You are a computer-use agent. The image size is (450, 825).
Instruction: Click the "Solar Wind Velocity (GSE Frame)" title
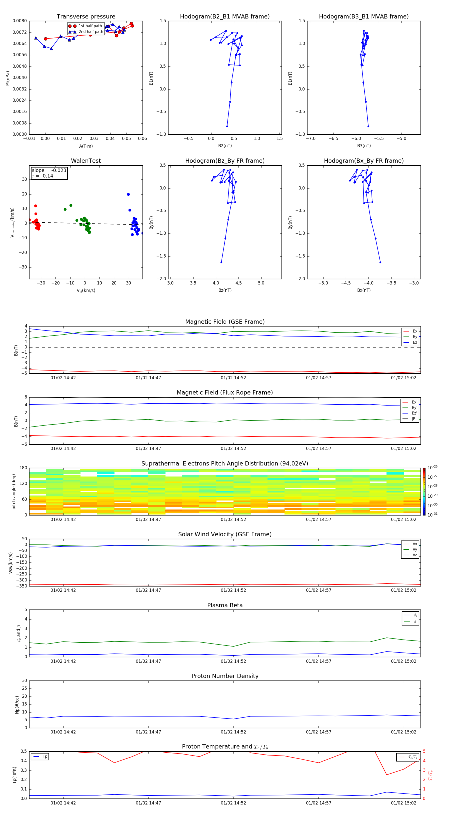pos(225,534)
